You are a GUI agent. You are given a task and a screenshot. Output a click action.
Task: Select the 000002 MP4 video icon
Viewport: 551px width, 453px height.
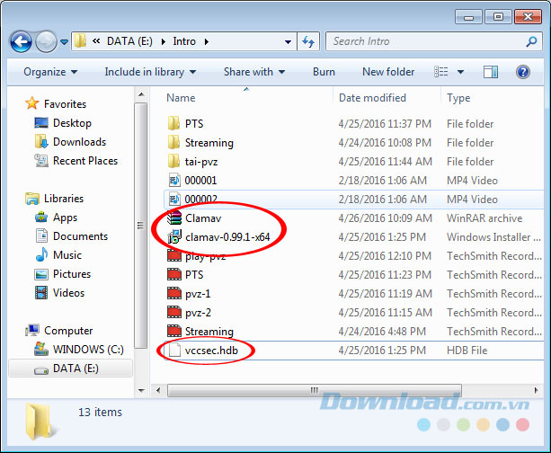click(x=174, y=200)
